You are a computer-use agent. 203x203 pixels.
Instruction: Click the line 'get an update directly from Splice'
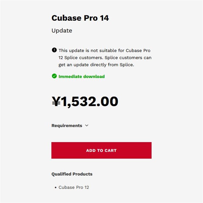(96, 65)
